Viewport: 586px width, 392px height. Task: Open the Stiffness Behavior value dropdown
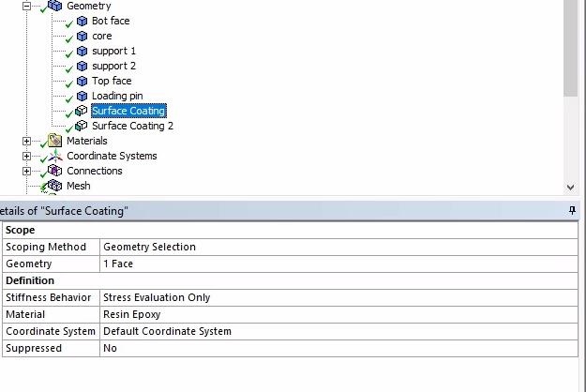338,297
